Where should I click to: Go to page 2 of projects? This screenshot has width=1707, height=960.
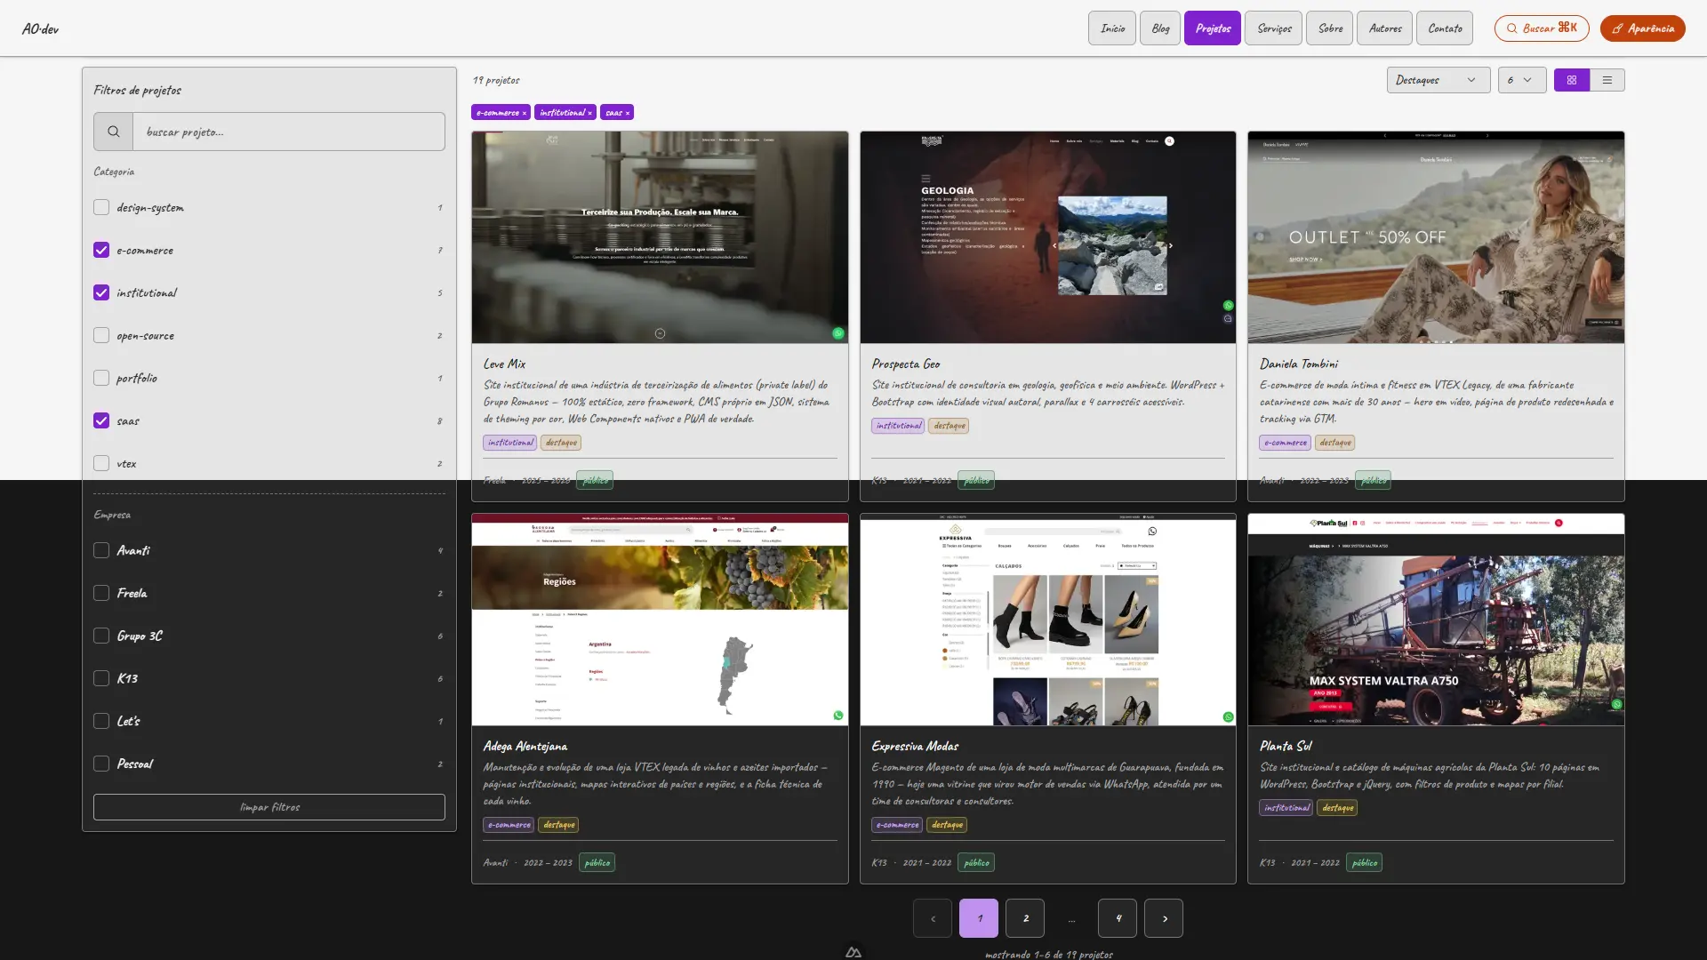pyautogui.click(x=1025, y=918)
